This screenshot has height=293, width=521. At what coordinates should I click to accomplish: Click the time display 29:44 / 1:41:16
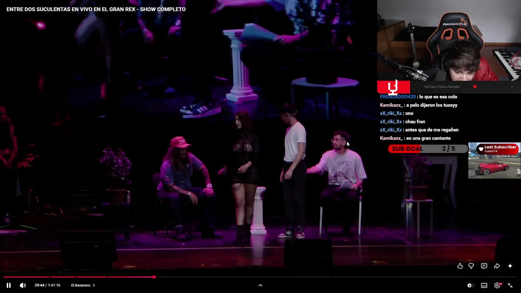[47, 285]
